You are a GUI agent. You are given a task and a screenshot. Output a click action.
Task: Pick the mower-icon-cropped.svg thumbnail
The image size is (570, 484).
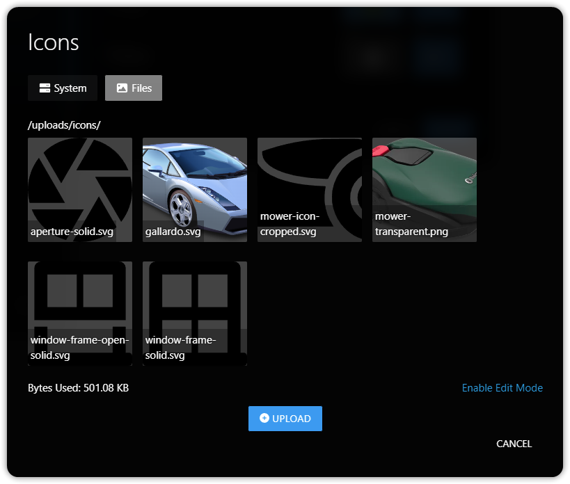point(310,190)
